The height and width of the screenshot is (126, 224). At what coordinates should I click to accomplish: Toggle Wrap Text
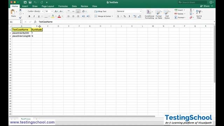click(100, 12)
